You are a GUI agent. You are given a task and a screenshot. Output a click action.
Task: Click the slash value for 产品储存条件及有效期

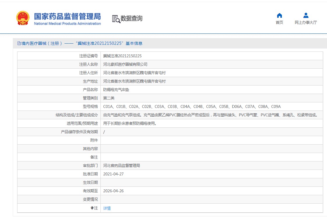pyautogui.click(x=104, y=132)
